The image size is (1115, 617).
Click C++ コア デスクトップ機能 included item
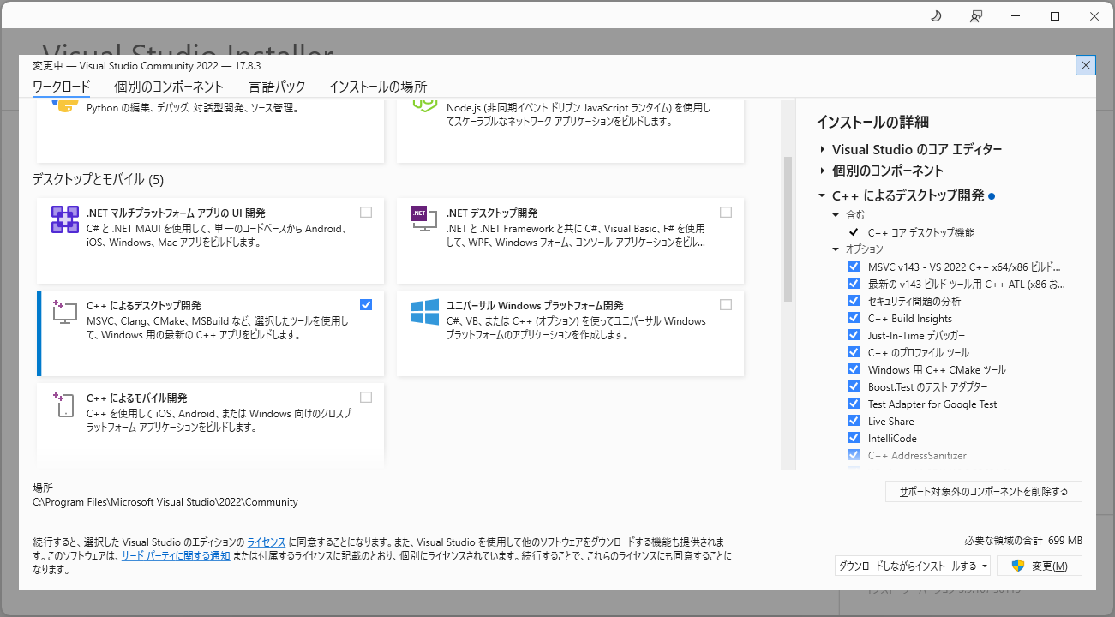[921, 232]
